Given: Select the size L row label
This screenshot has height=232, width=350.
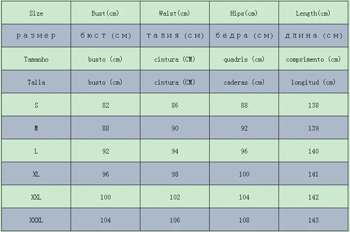Looking at the screenshot, I should point(36,151).
